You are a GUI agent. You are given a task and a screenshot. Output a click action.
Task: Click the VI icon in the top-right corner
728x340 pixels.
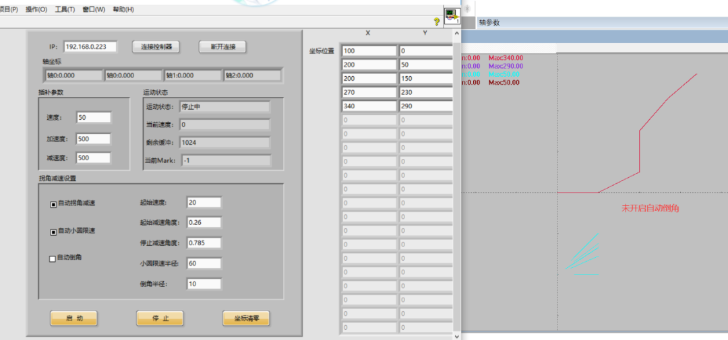click(451, 15)
